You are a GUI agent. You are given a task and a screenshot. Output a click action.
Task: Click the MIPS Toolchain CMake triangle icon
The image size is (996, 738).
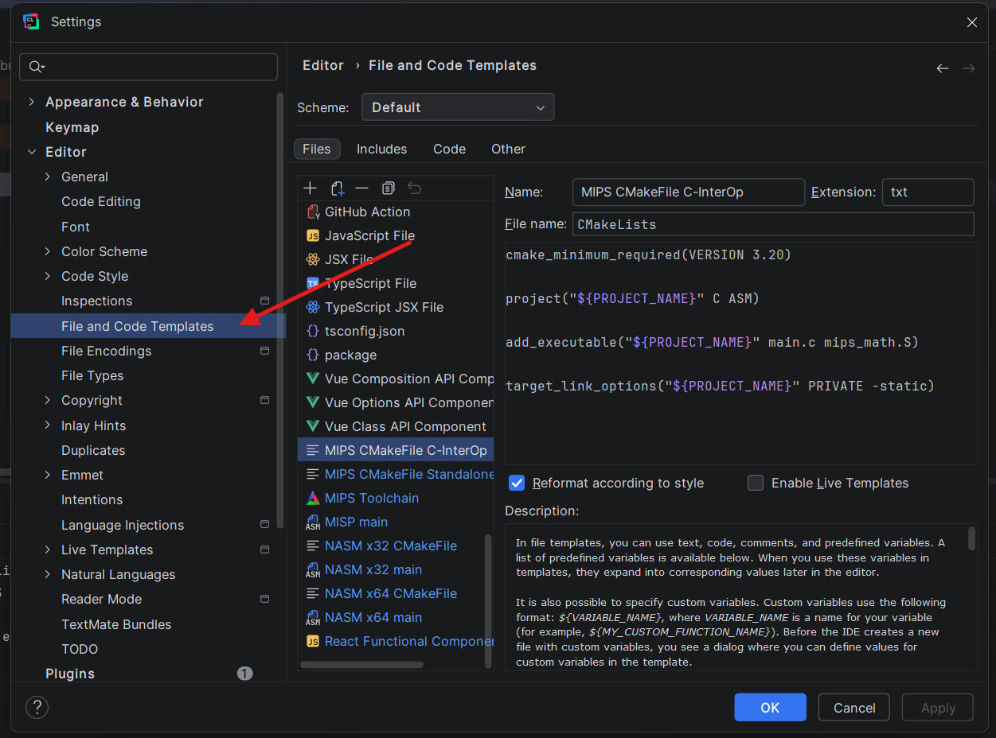click(313, 498)
